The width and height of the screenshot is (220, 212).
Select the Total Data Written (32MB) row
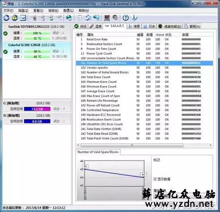[145, 129]
